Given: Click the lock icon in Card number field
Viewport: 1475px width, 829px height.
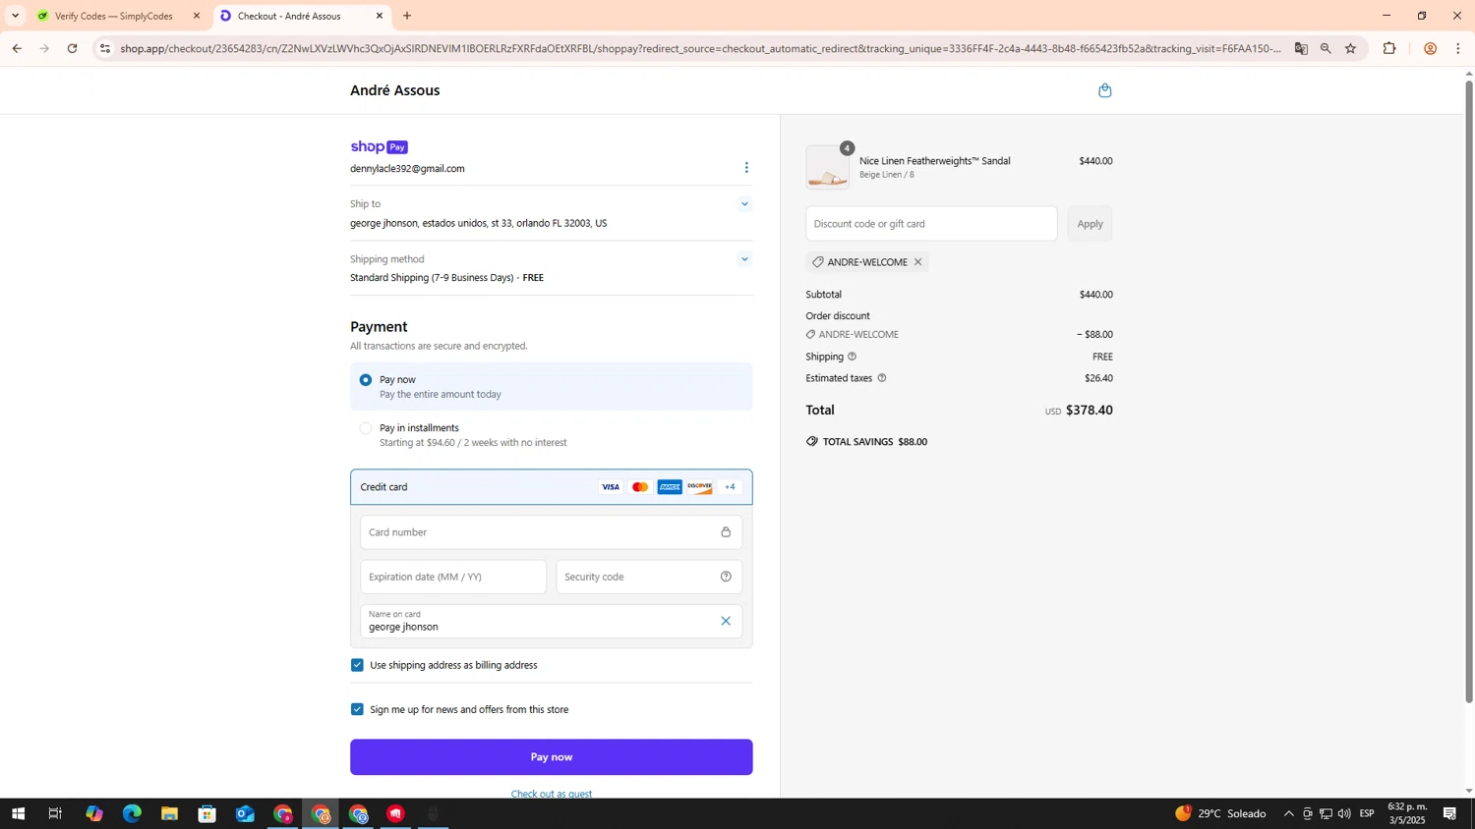Looking at the screenshot, I should tap(726, 532).
